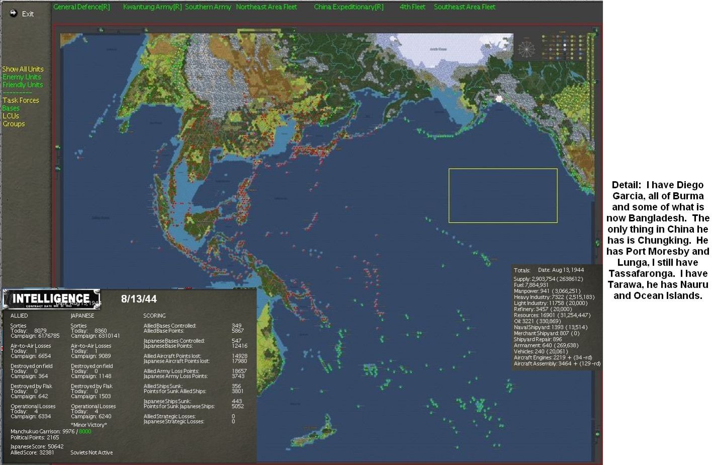Toggle Show All Units on the map
Screen dimensions: 714x465
coord(23,69)
